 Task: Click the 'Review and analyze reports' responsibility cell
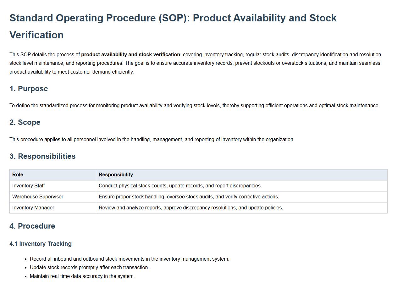pos(191,208)
